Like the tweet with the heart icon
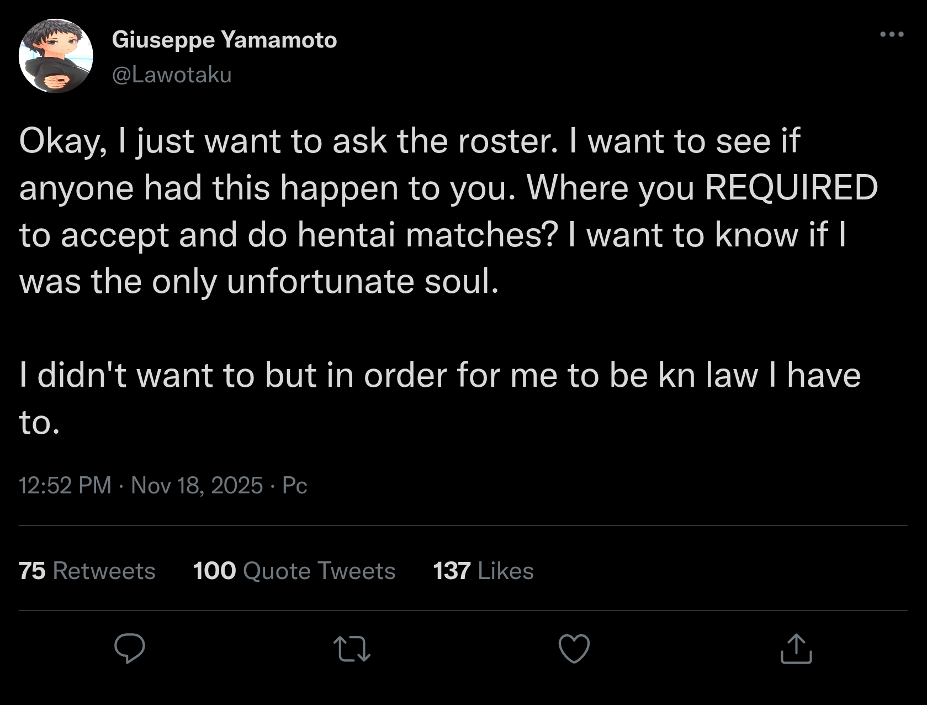927x705 pixels. tap(574, 648)
